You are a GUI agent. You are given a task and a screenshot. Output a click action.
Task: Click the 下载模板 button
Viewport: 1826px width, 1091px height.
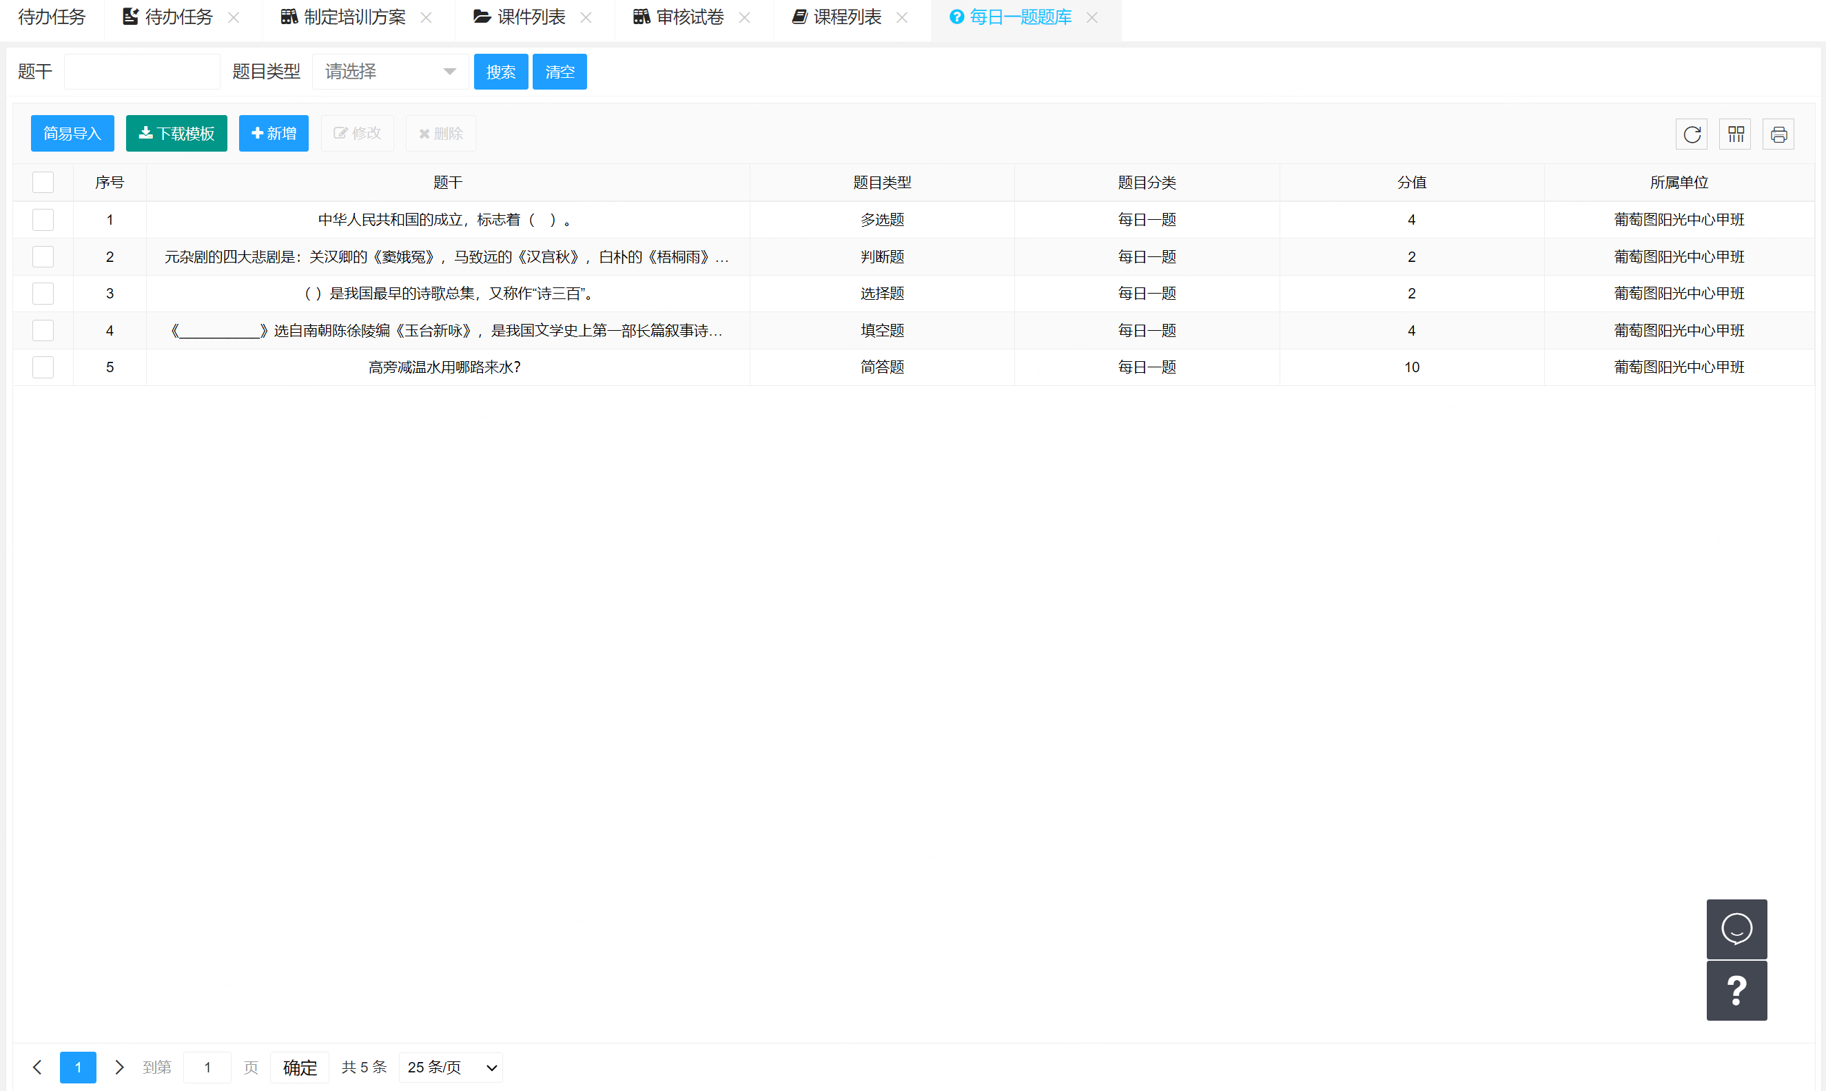[x=176, y=133]
